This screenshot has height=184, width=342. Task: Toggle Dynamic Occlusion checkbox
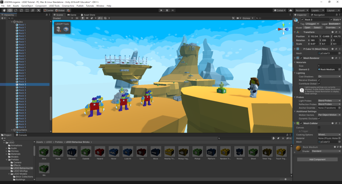319,118
